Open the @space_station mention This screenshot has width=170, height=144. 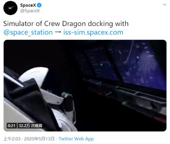pyautogui.click(x=28, y=32)
